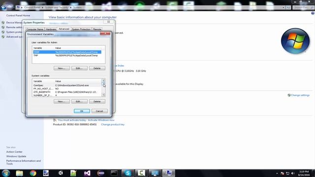Open Action Center link in sidebar

coord(14,152)
